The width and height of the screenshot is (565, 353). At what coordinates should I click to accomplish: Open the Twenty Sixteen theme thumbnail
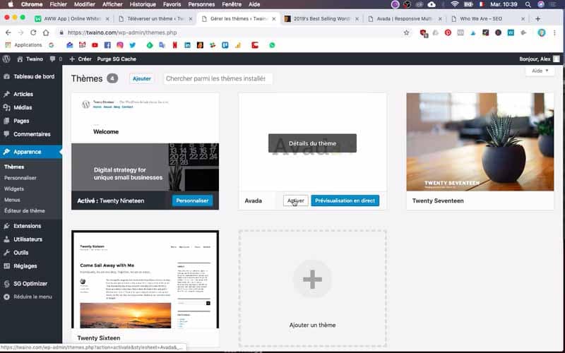(145, 280)
